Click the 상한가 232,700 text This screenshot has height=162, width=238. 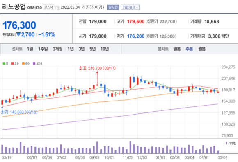click(x=161, y=22)
